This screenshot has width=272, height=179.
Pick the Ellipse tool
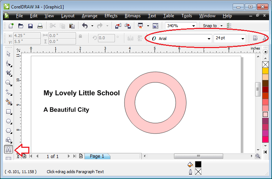pyautogui.click(x=8, y=121)
